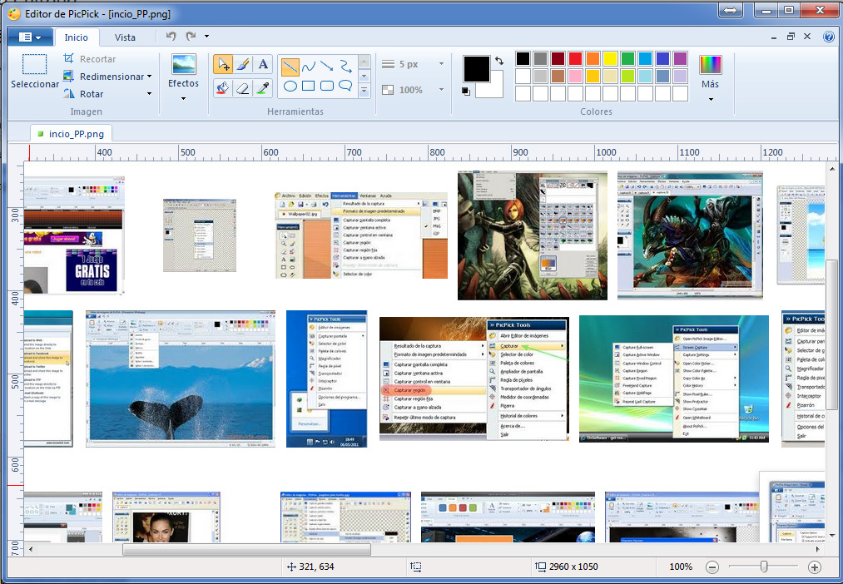The image size is (843, 584).
Task: Select the Text tool in Herramientas
Action: click(x=263, y=64)
